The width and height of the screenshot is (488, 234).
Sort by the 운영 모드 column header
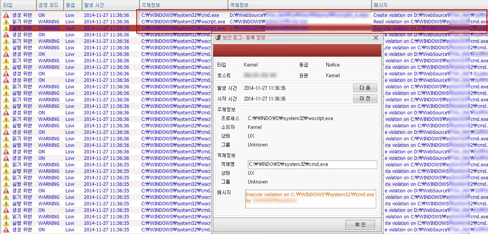(48, 5)
